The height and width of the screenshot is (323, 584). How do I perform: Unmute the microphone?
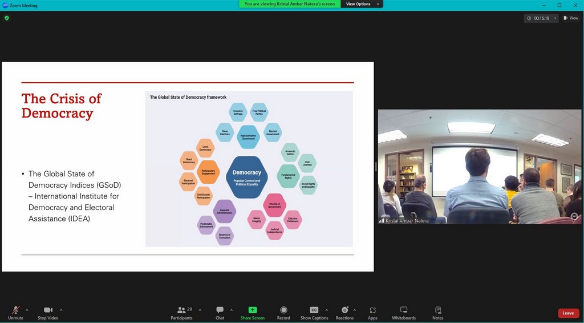[x=15, y=312]
